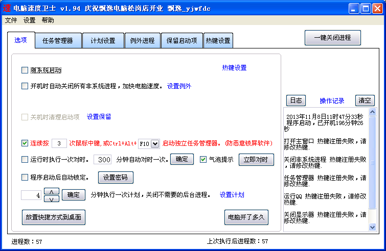
Task: Open the 文件 menu
Action: tap(11, 20)
